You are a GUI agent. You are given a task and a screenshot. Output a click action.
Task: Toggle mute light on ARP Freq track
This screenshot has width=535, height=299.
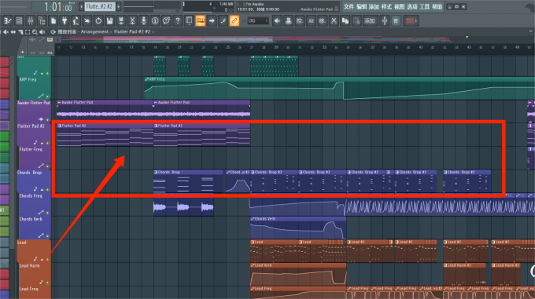click(x=47, y=97)
